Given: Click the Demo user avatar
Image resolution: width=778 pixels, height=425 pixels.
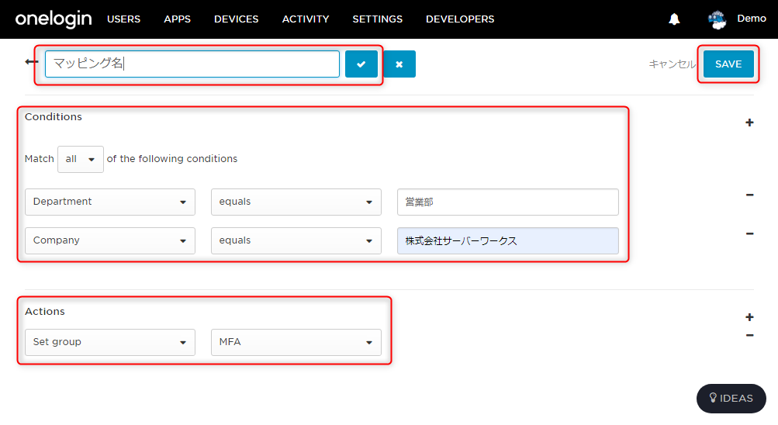Looking at the screenshot, I should pyautogui.click(x=717, y=19).
